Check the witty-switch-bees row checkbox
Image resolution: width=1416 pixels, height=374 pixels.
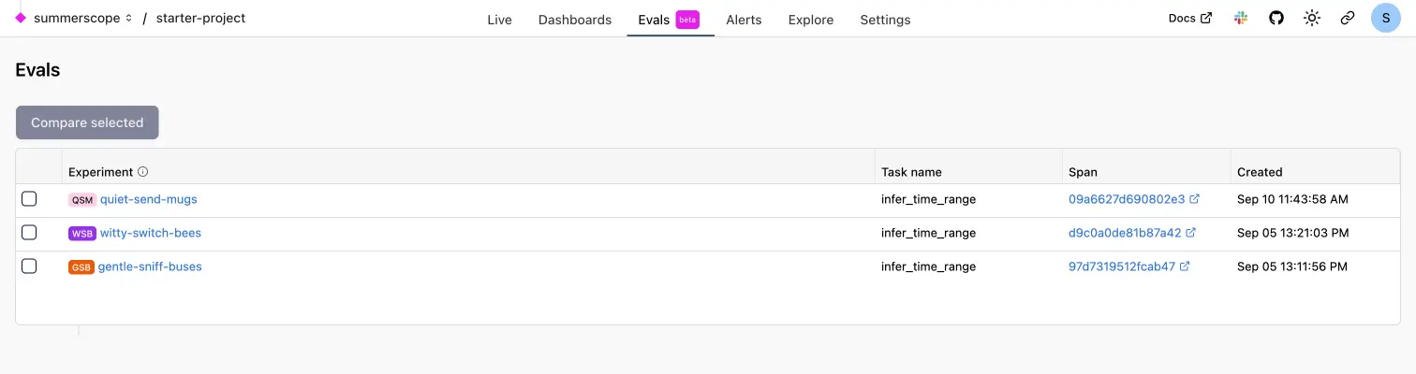29,233
